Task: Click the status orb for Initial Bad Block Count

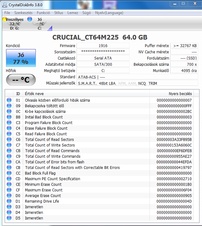Action: (x=9, y=117)
